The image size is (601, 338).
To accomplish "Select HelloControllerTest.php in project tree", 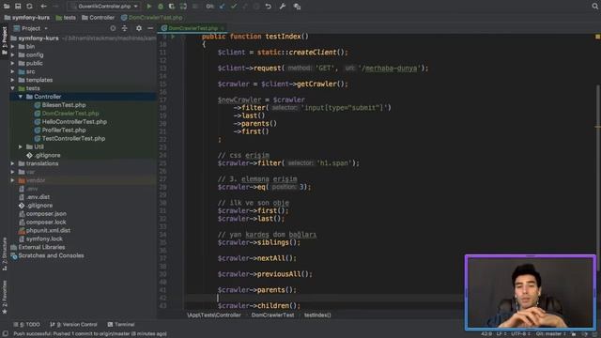I will (x=70, y=122).
